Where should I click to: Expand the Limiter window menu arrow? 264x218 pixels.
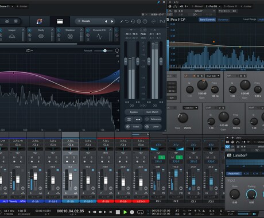(227, 138)
